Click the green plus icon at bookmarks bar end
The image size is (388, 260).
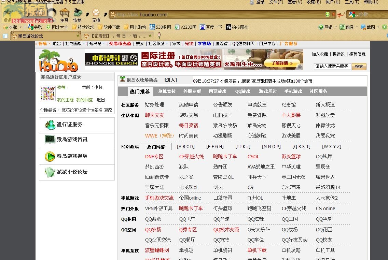pyautogui.click(x=385, y=27)
